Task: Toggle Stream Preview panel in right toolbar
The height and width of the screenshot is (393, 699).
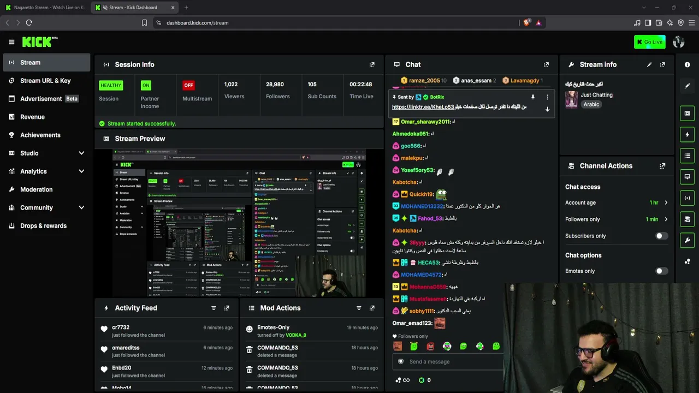Action: [687, 114]
